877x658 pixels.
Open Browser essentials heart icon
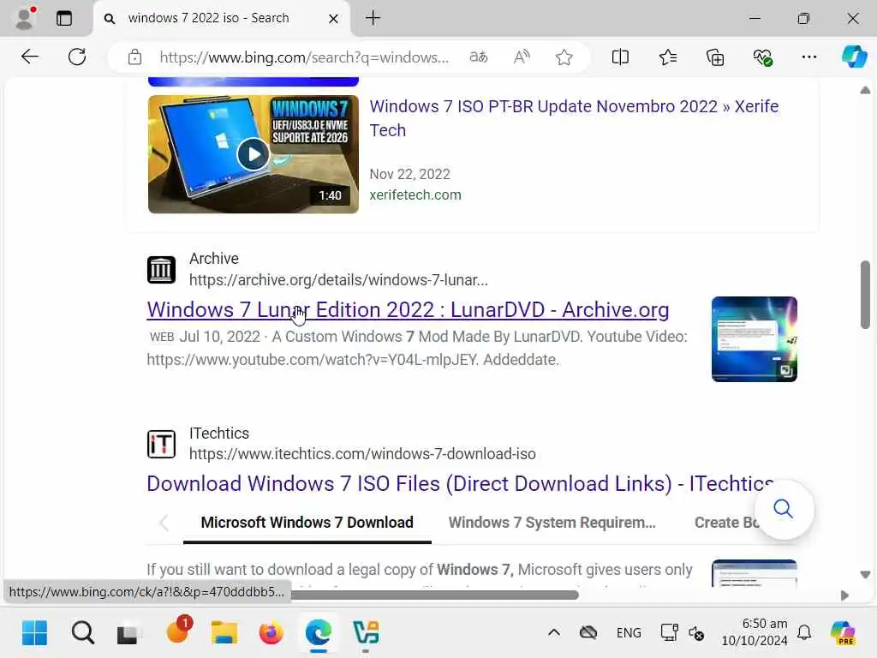(x=763, y=57)
